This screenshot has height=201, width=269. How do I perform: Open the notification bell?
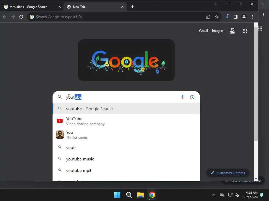[262, 195]
